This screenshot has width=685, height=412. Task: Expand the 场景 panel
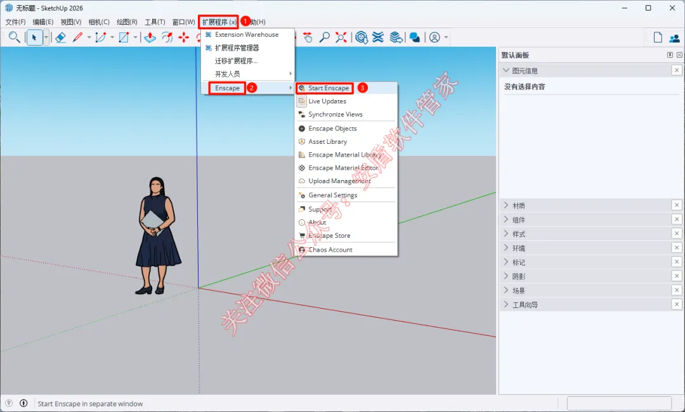506,290
